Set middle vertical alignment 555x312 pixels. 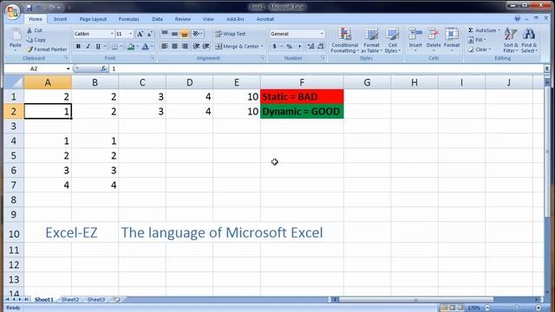click(x=174, y=34)
